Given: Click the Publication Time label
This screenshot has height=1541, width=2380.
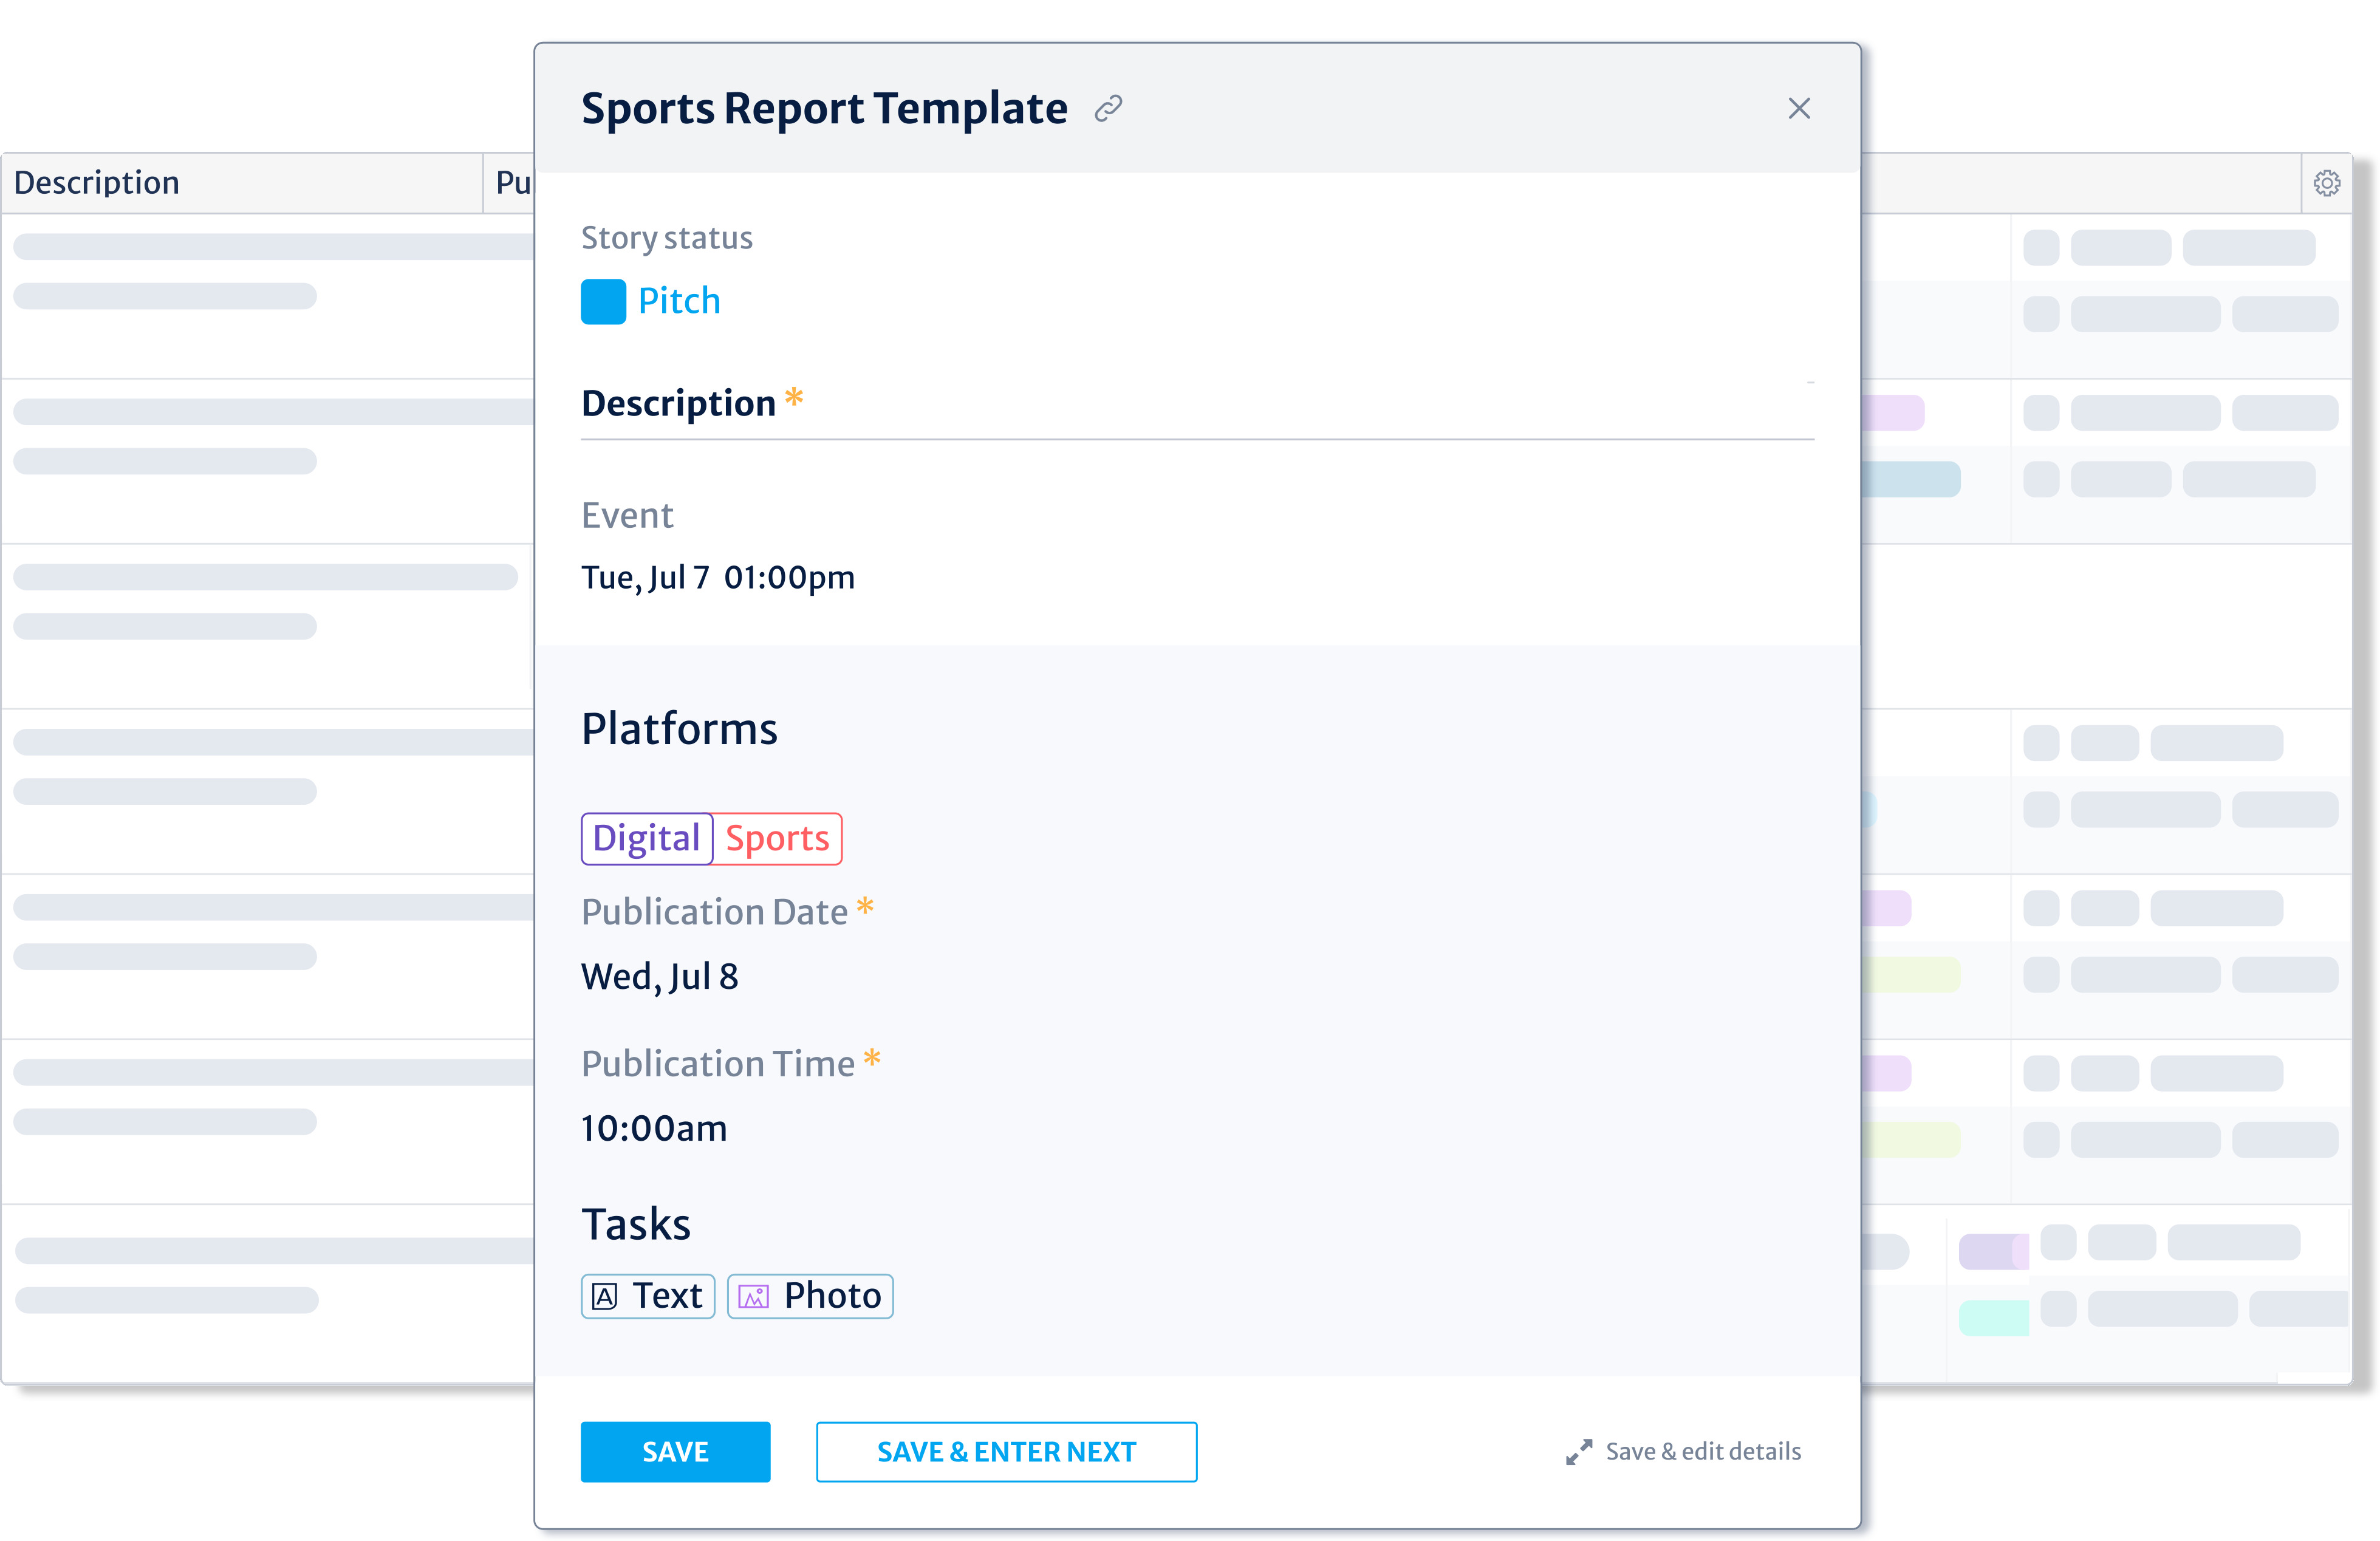Looking at the screenshot, I should 718,1064.
